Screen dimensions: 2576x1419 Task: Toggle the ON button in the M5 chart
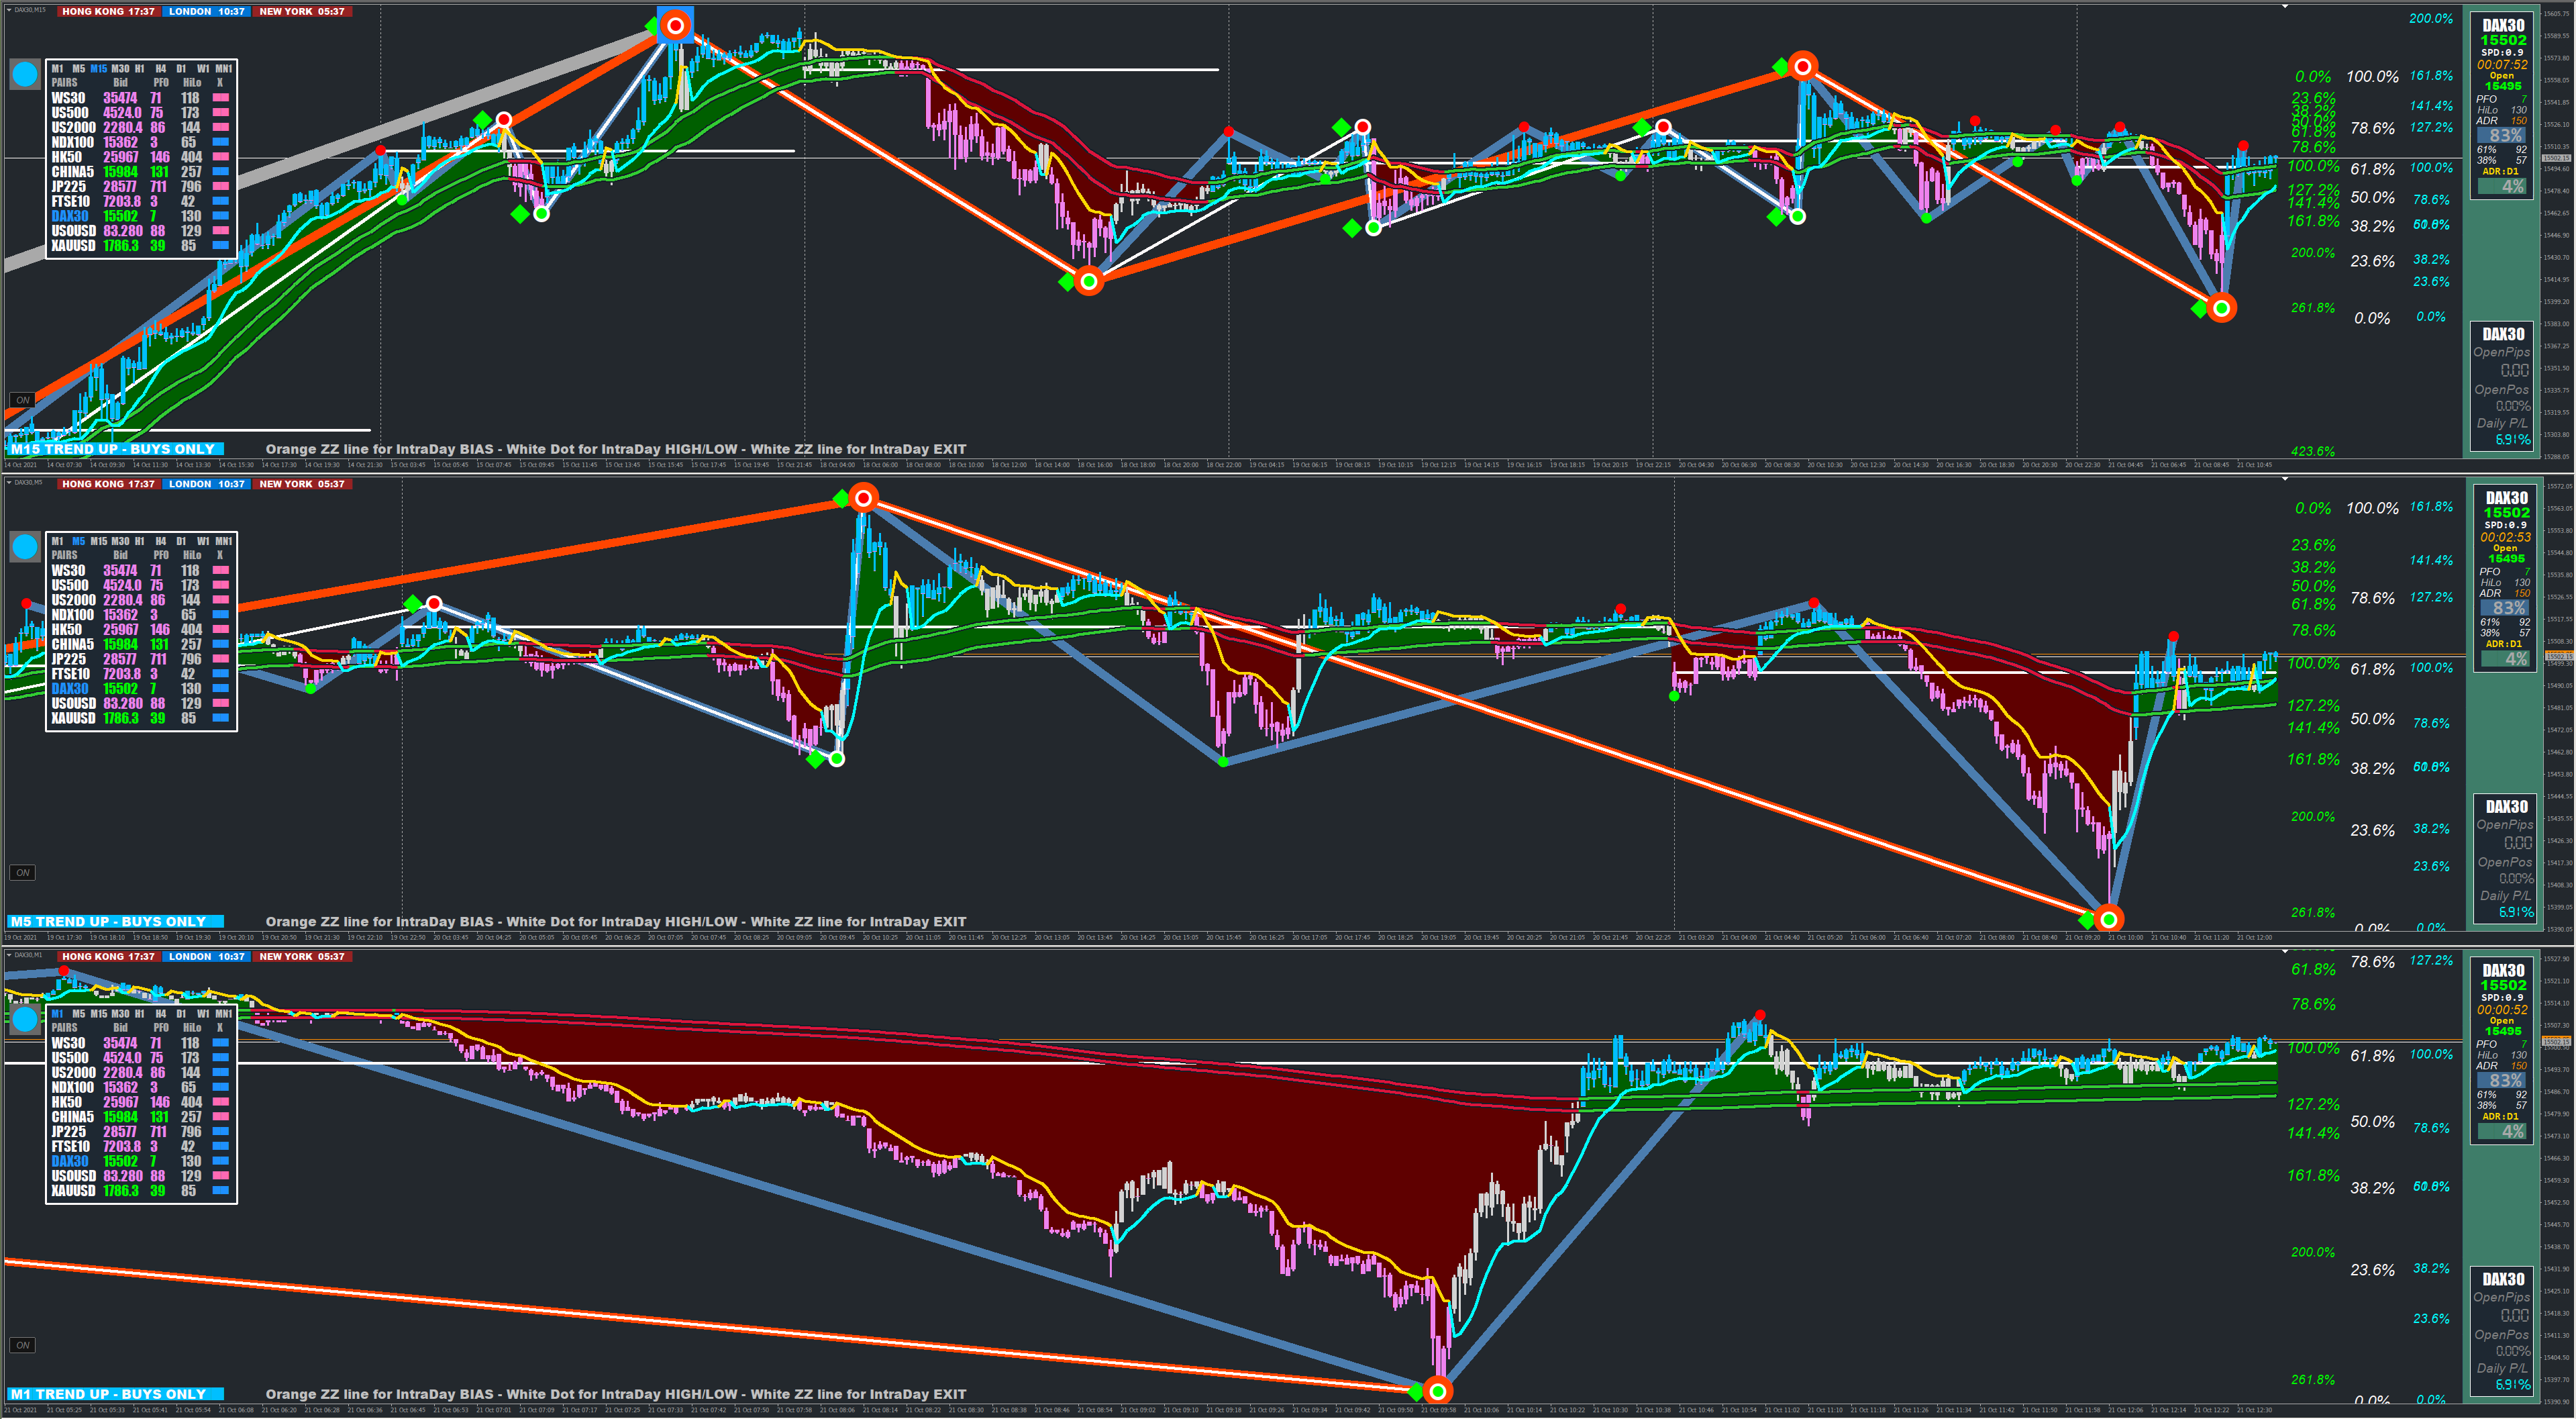coord(22,873)
